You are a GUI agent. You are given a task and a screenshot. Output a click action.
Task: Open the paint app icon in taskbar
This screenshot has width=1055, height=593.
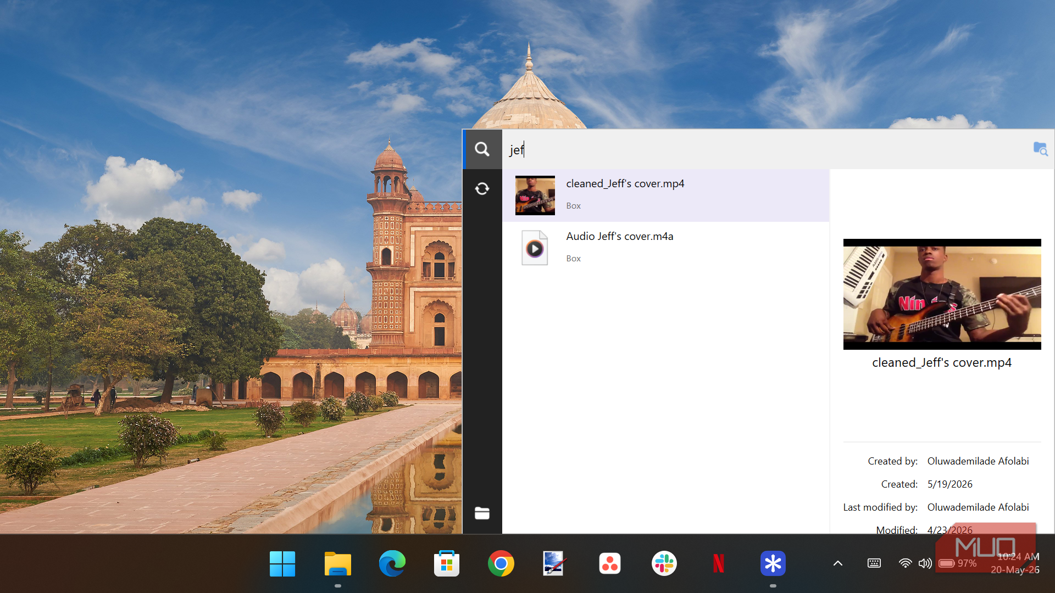point(554,564)
